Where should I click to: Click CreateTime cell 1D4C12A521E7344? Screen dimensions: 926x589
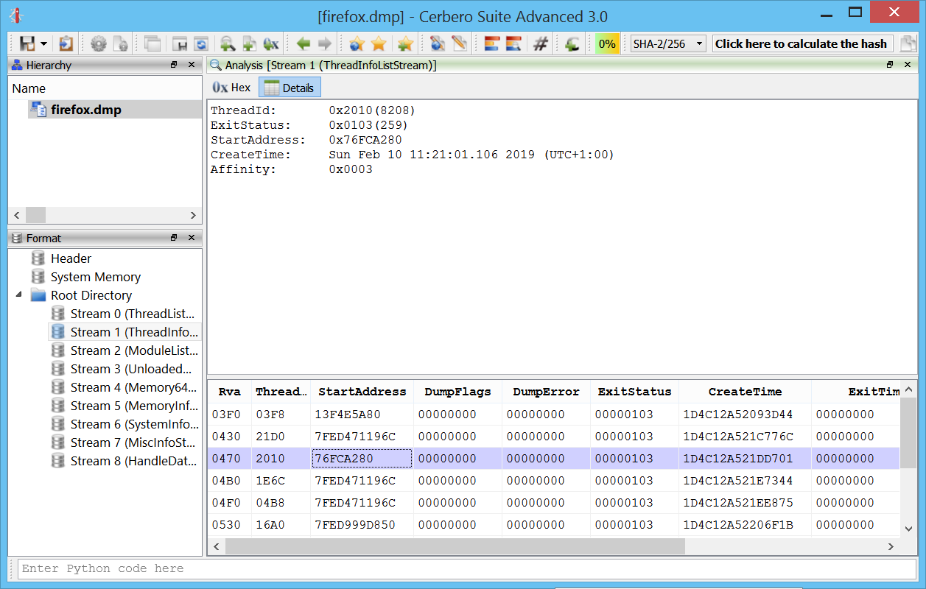pos(745,481)
